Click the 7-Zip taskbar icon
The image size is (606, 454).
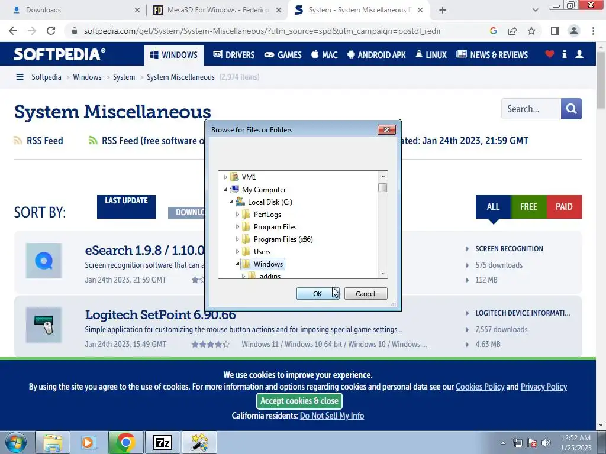162,442
